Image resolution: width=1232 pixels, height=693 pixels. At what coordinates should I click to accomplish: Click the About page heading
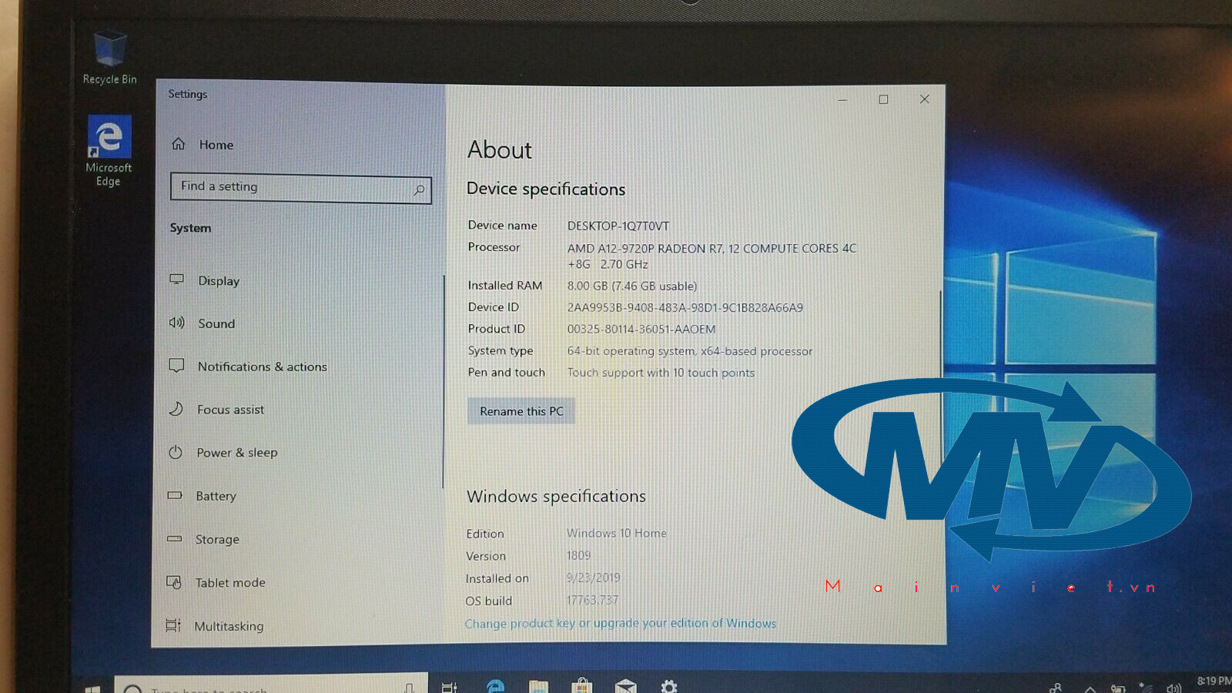click(500, 149)
